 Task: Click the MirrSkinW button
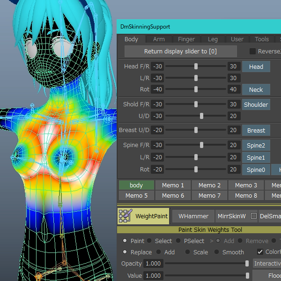[231, 216]
